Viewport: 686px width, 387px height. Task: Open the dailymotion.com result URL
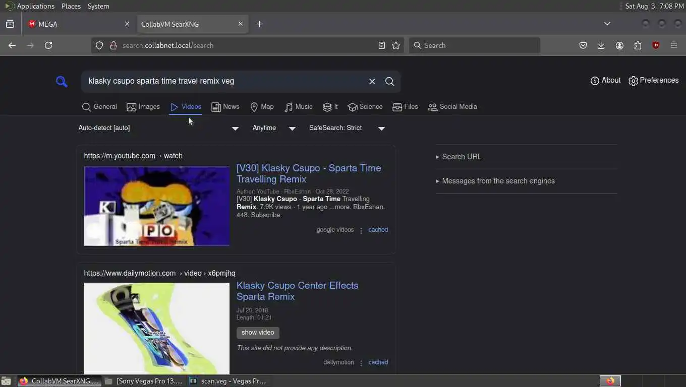pyautogui.click(x=159, y=273)
